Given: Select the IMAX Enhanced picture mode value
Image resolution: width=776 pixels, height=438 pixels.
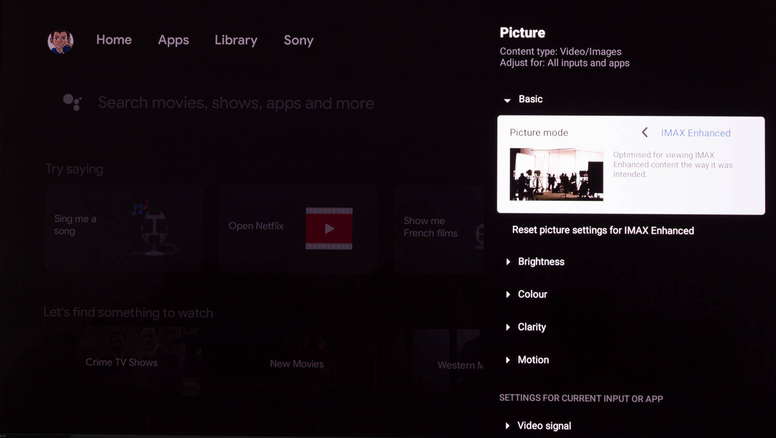Looking at the screenshot, I should (x=696, y=133).
